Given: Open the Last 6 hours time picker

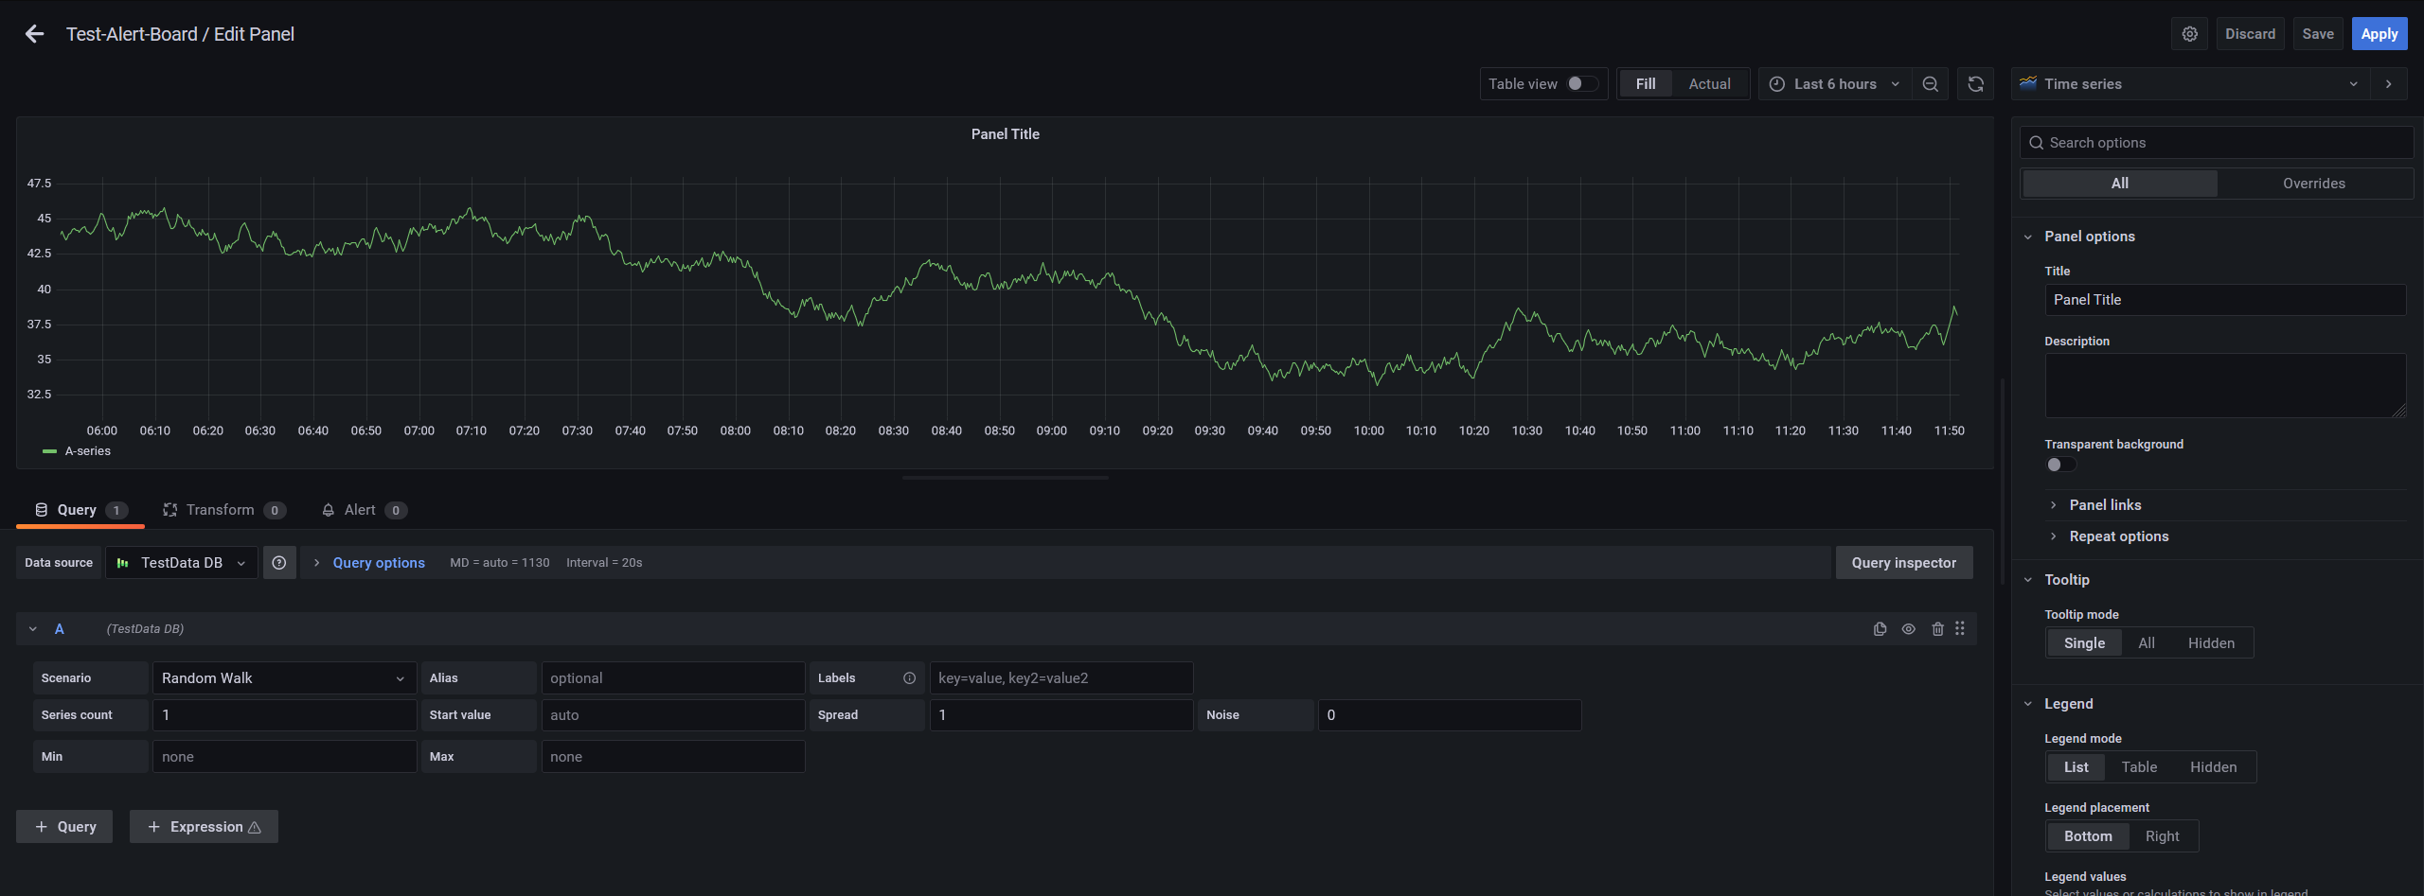Looking at the screenshot, I should 1834,84.
